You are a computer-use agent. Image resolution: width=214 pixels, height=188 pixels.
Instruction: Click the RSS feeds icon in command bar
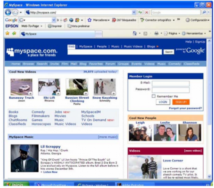[x=145, y=34]
